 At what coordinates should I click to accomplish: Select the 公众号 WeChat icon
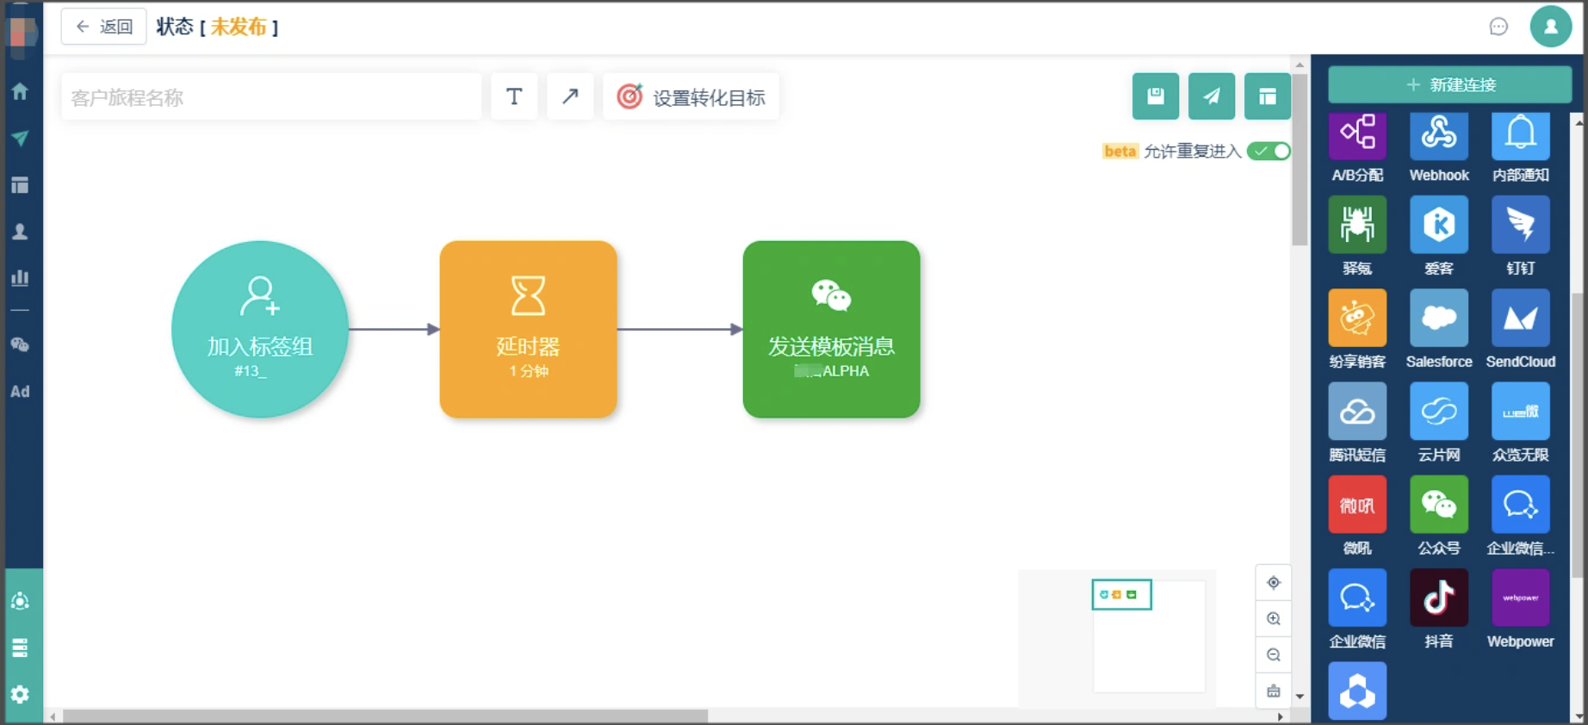click(1439, 505)
